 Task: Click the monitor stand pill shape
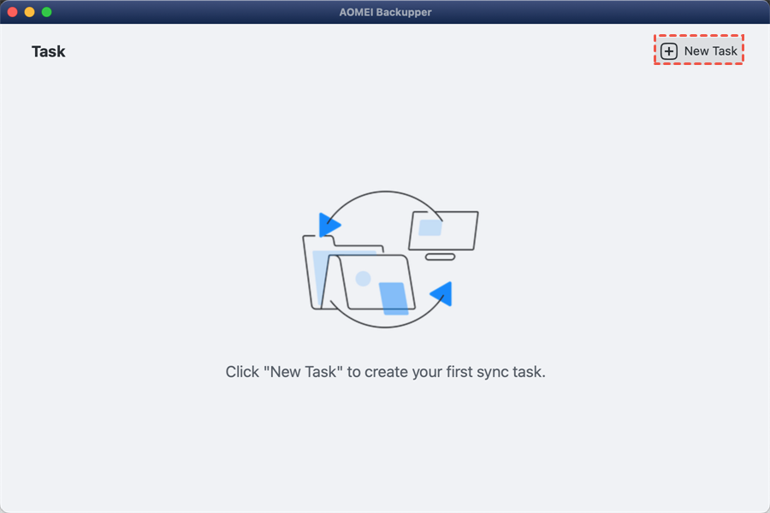click(x=440, y=256)
